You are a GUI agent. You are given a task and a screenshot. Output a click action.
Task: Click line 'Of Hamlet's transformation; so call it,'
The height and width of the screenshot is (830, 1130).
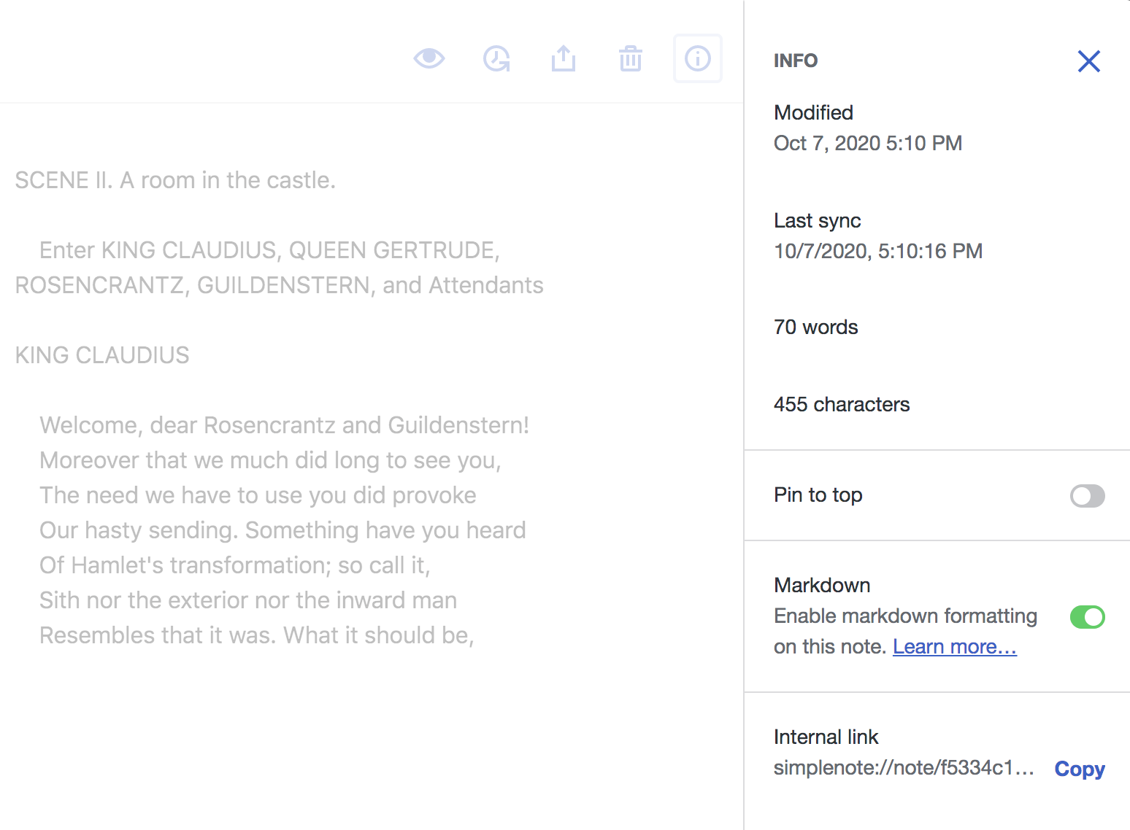(235, 565)
